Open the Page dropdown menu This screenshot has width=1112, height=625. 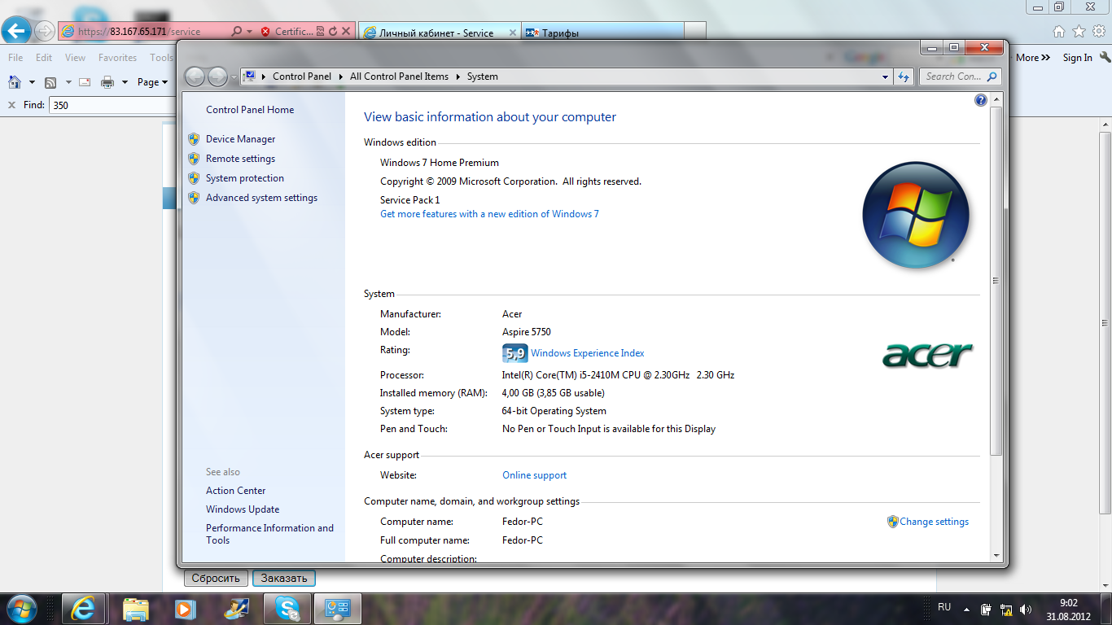point(152,82)
